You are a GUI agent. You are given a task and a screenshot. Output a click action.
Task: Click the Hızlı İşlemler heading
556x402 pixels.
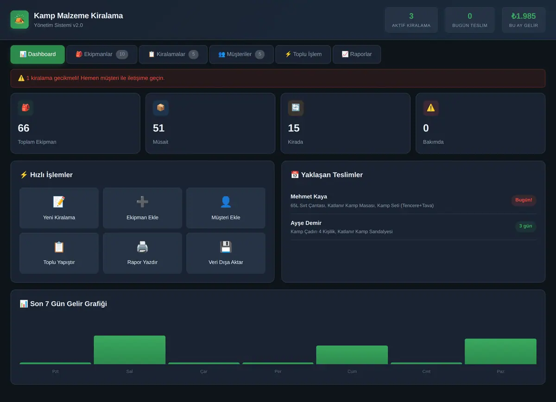[x=46, y=175]
